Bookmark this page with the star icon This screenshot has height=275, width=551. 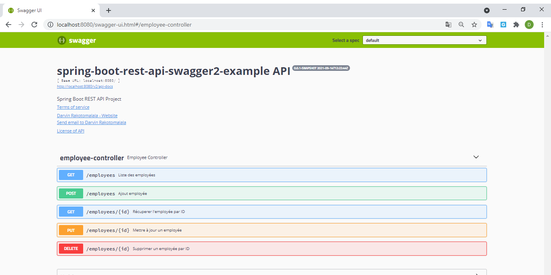pos(474,25)
